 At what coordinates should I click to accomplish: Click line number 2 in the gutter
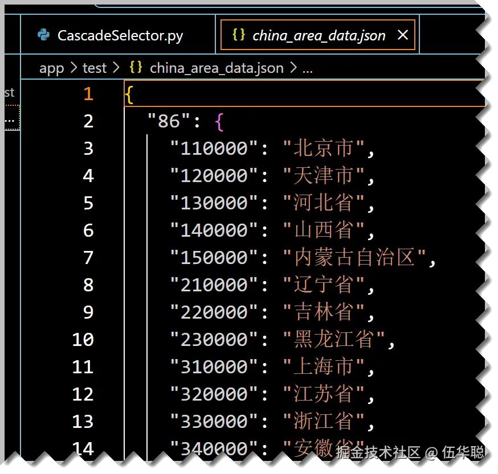coord(89,121)
